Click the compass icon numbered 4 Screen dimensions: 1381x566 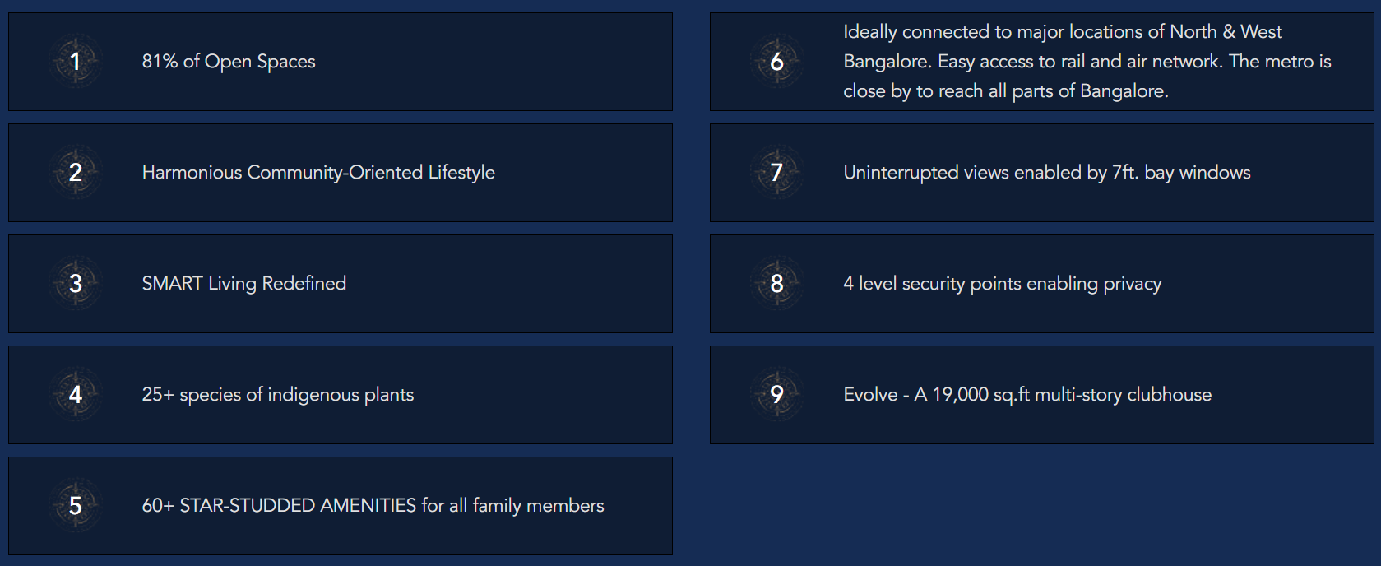click(x=76, y=395)
